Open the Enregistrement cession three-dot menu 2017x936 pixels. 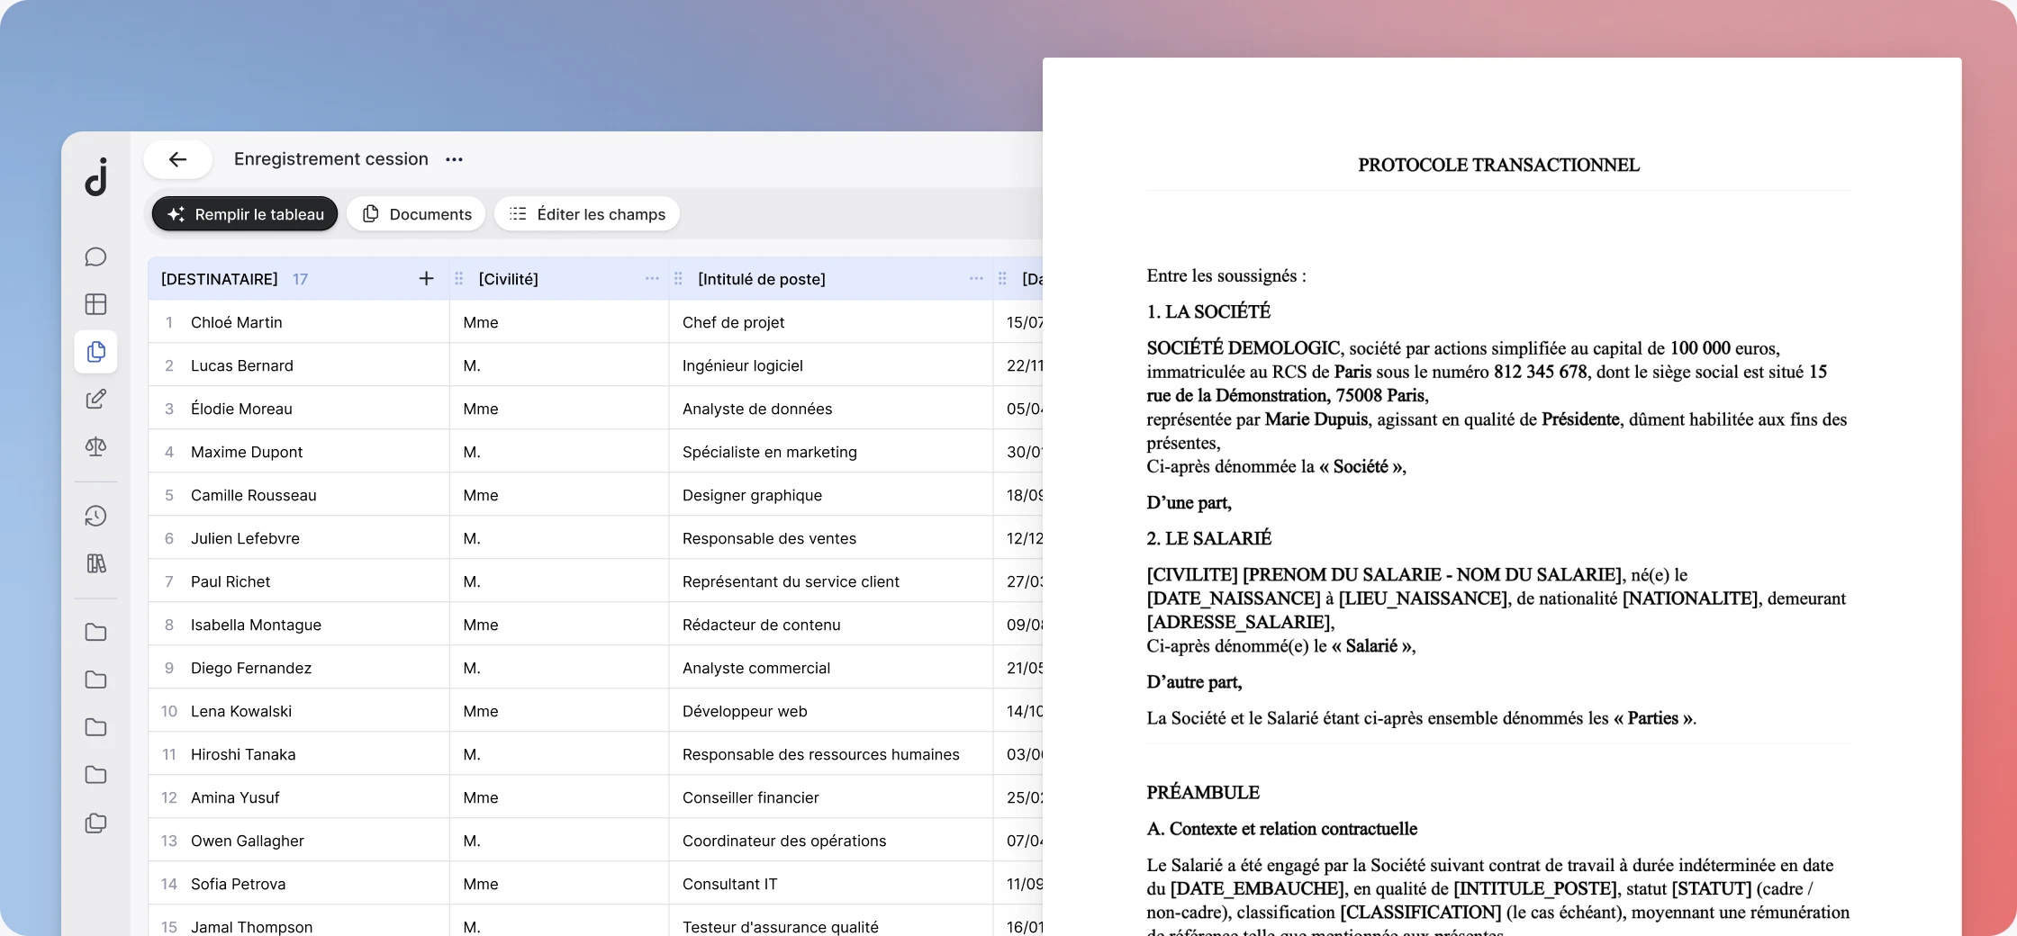pyautogui.click(x=454, y=159)
